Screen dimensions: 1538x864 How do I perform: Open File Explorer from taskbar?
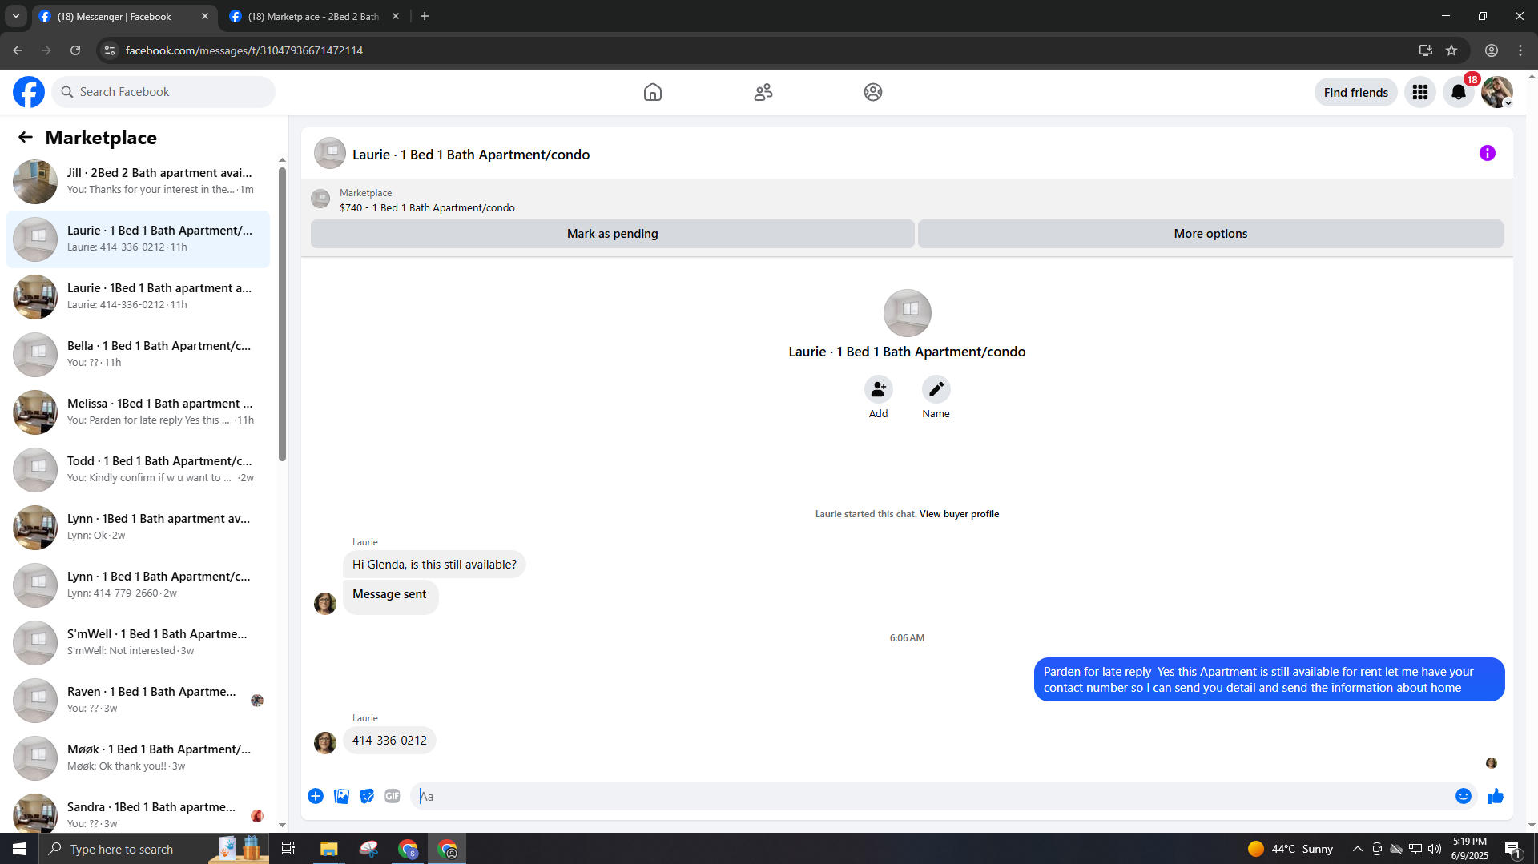click(x=329, y=849)
